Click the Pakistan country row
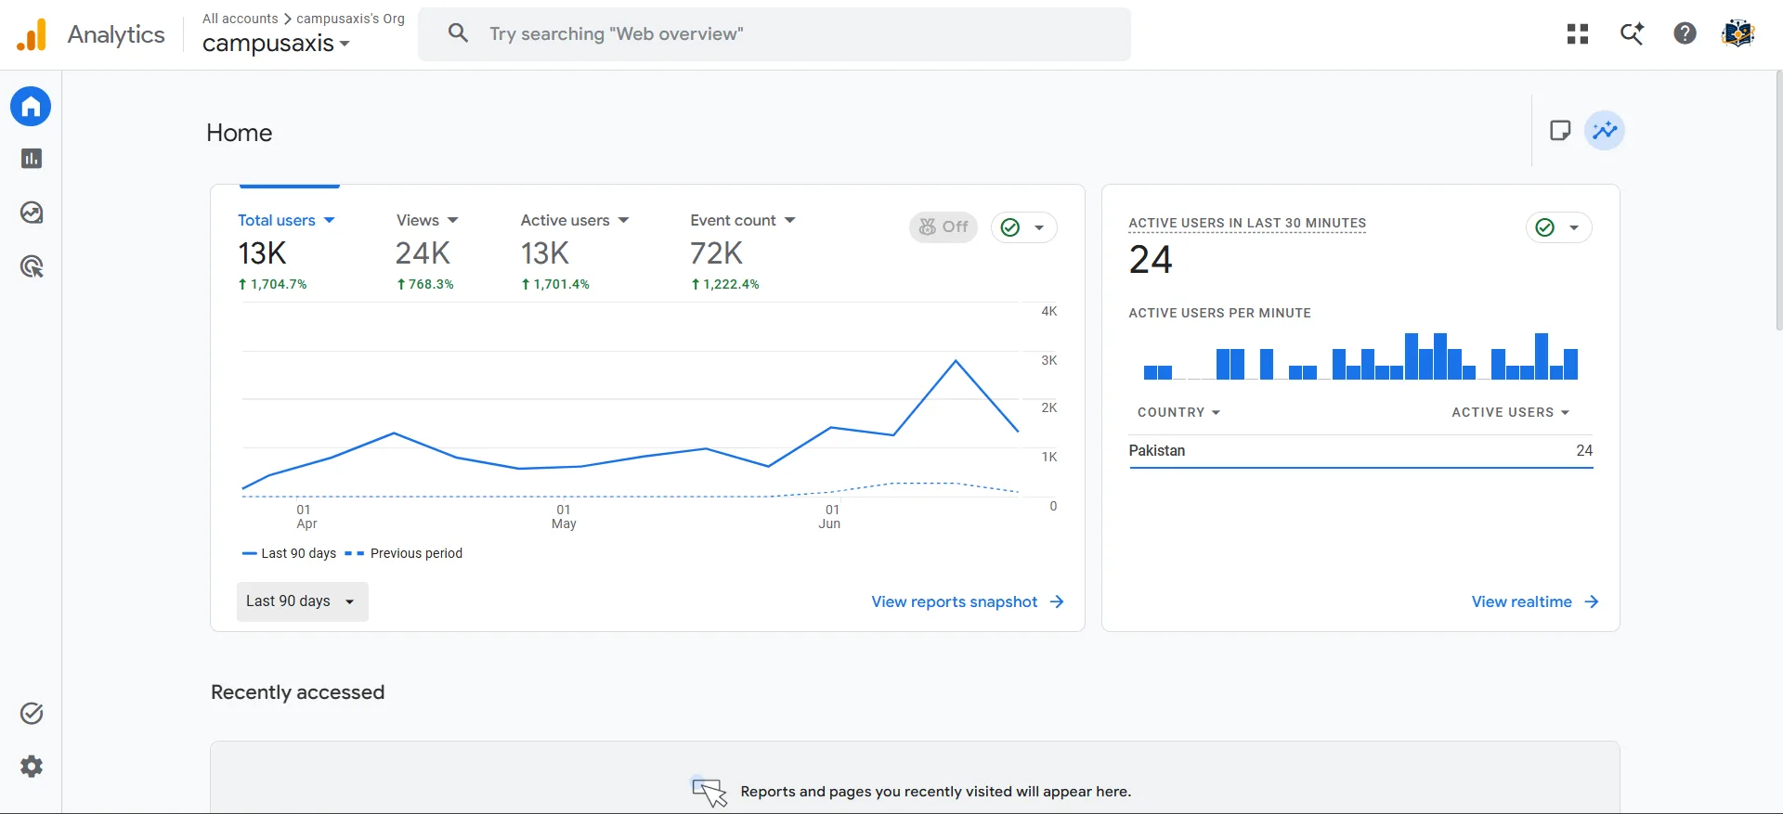This screenshot has width=1783, height=814. click(1360, 451)
